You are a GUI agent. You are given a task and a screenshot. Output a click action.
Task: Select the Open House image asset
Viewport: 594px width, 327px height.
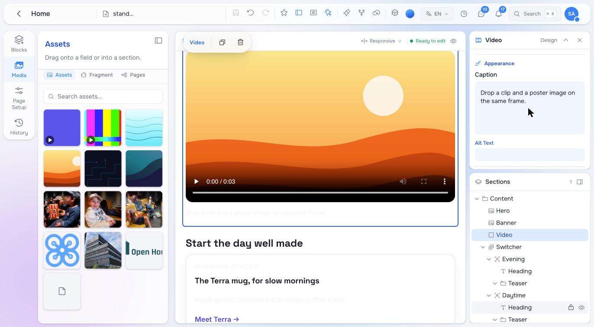point(144,250)
